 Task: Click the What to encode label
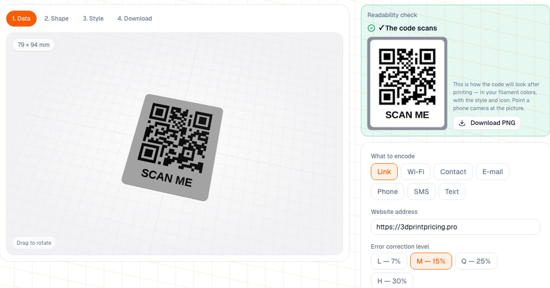point(393,156)
